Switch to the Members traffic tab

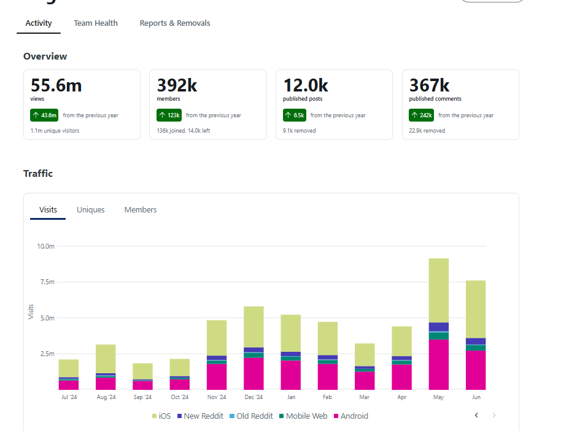tap(140, 210)
